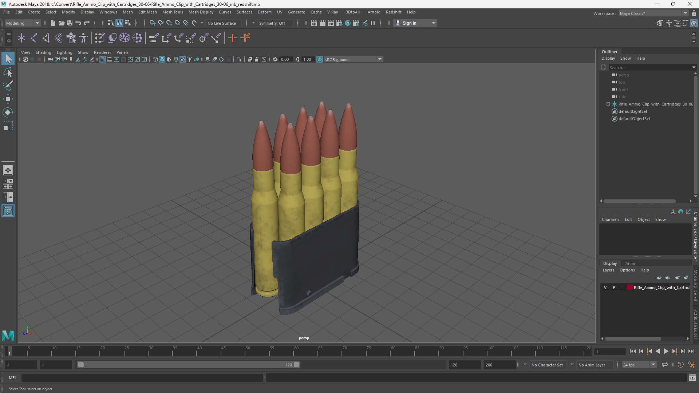Start IPR render with the IPR icon

(331, 23)
